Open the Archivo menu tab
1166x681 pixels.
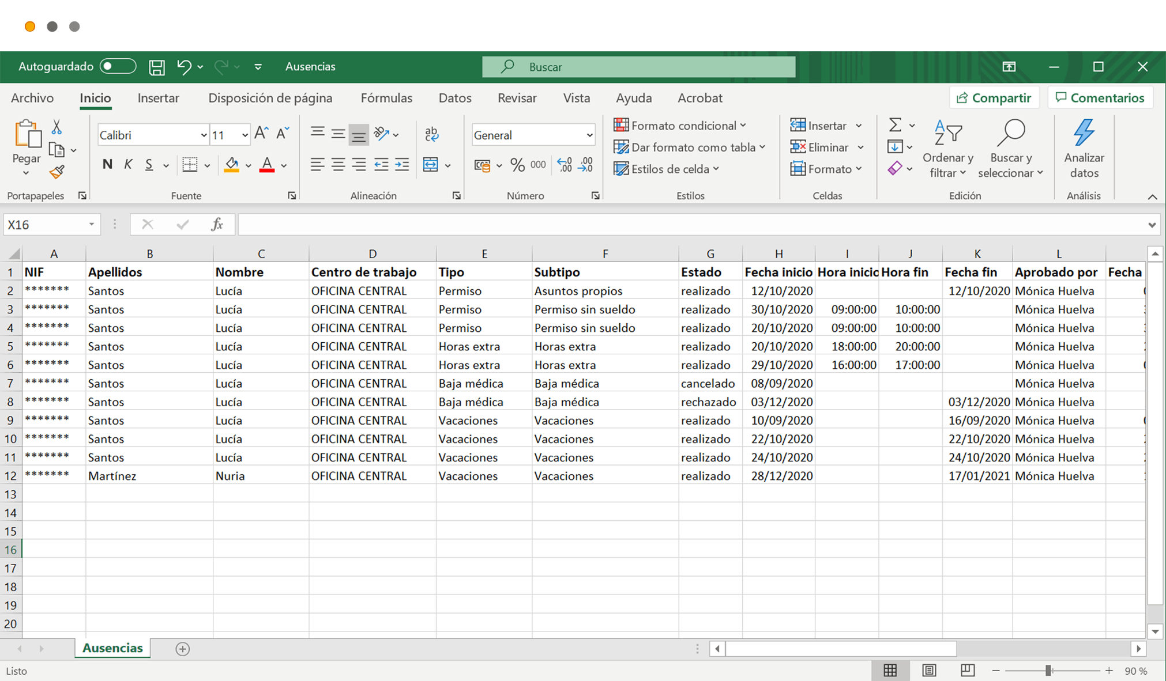point(32,98)
